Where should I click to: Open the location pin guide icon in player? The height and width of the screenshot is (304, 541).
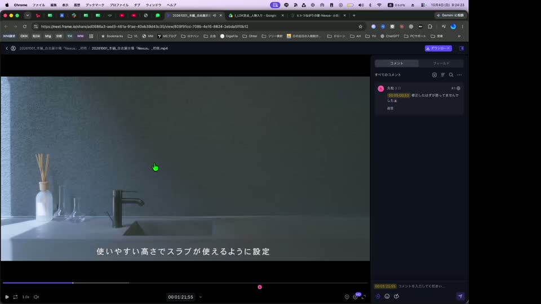point(347,297)
